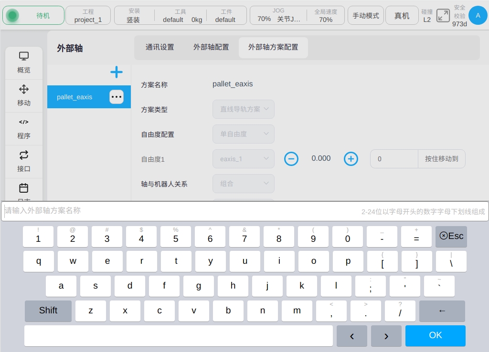The height and width of the screenshot is (352, 489).
Task: Click the 碰撞 L2 collision level
Action: (x=427, y=16)
